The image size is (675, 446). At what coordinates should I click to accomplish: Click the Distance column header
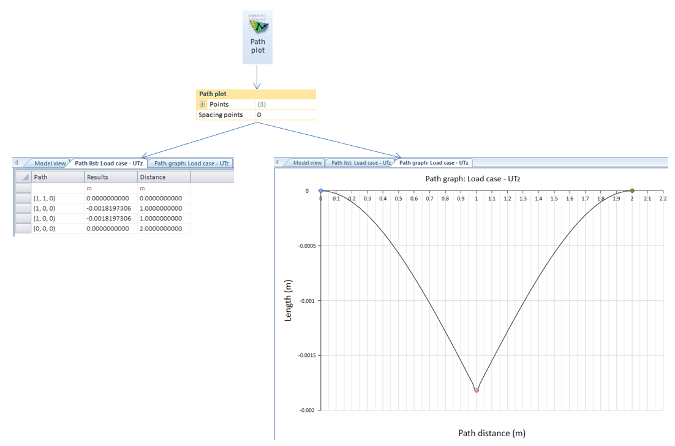[x=164, y=177]
